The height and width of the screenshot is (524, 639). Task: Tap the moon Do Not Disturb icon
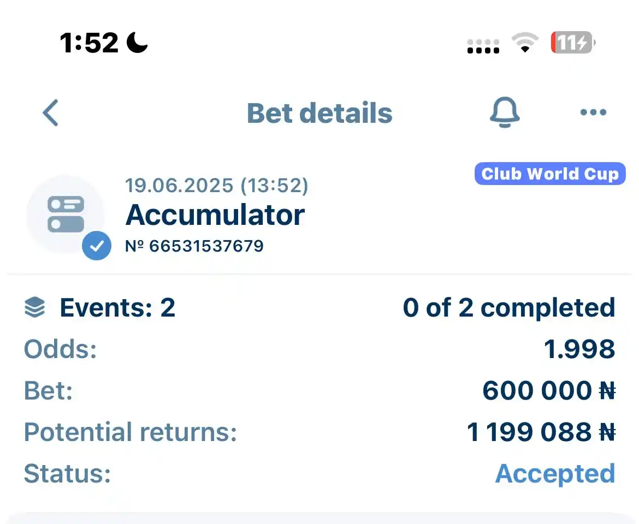[137, 43]
